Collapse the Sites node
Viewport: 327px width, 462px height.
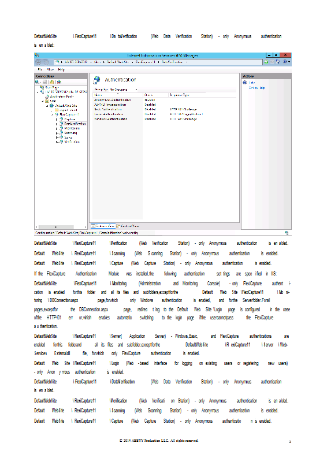[42, 101]
